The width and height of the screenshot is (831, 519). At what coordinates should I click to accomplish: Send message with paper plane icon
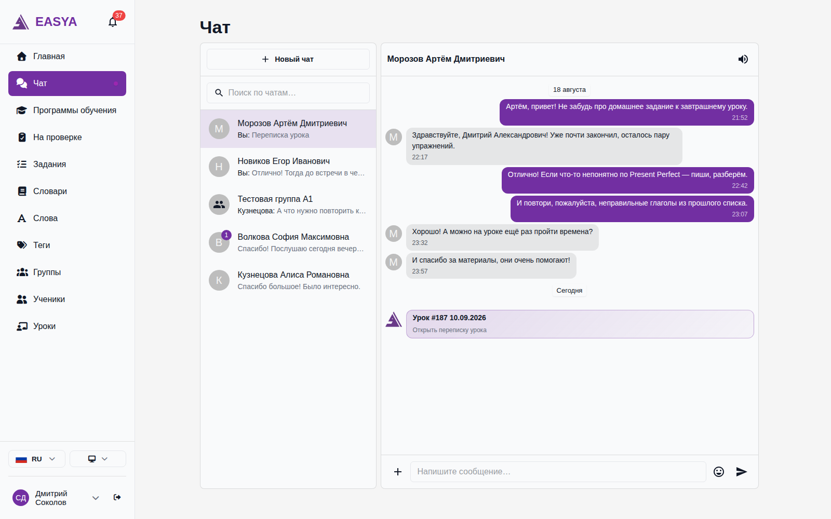click(x=742, y=472)
